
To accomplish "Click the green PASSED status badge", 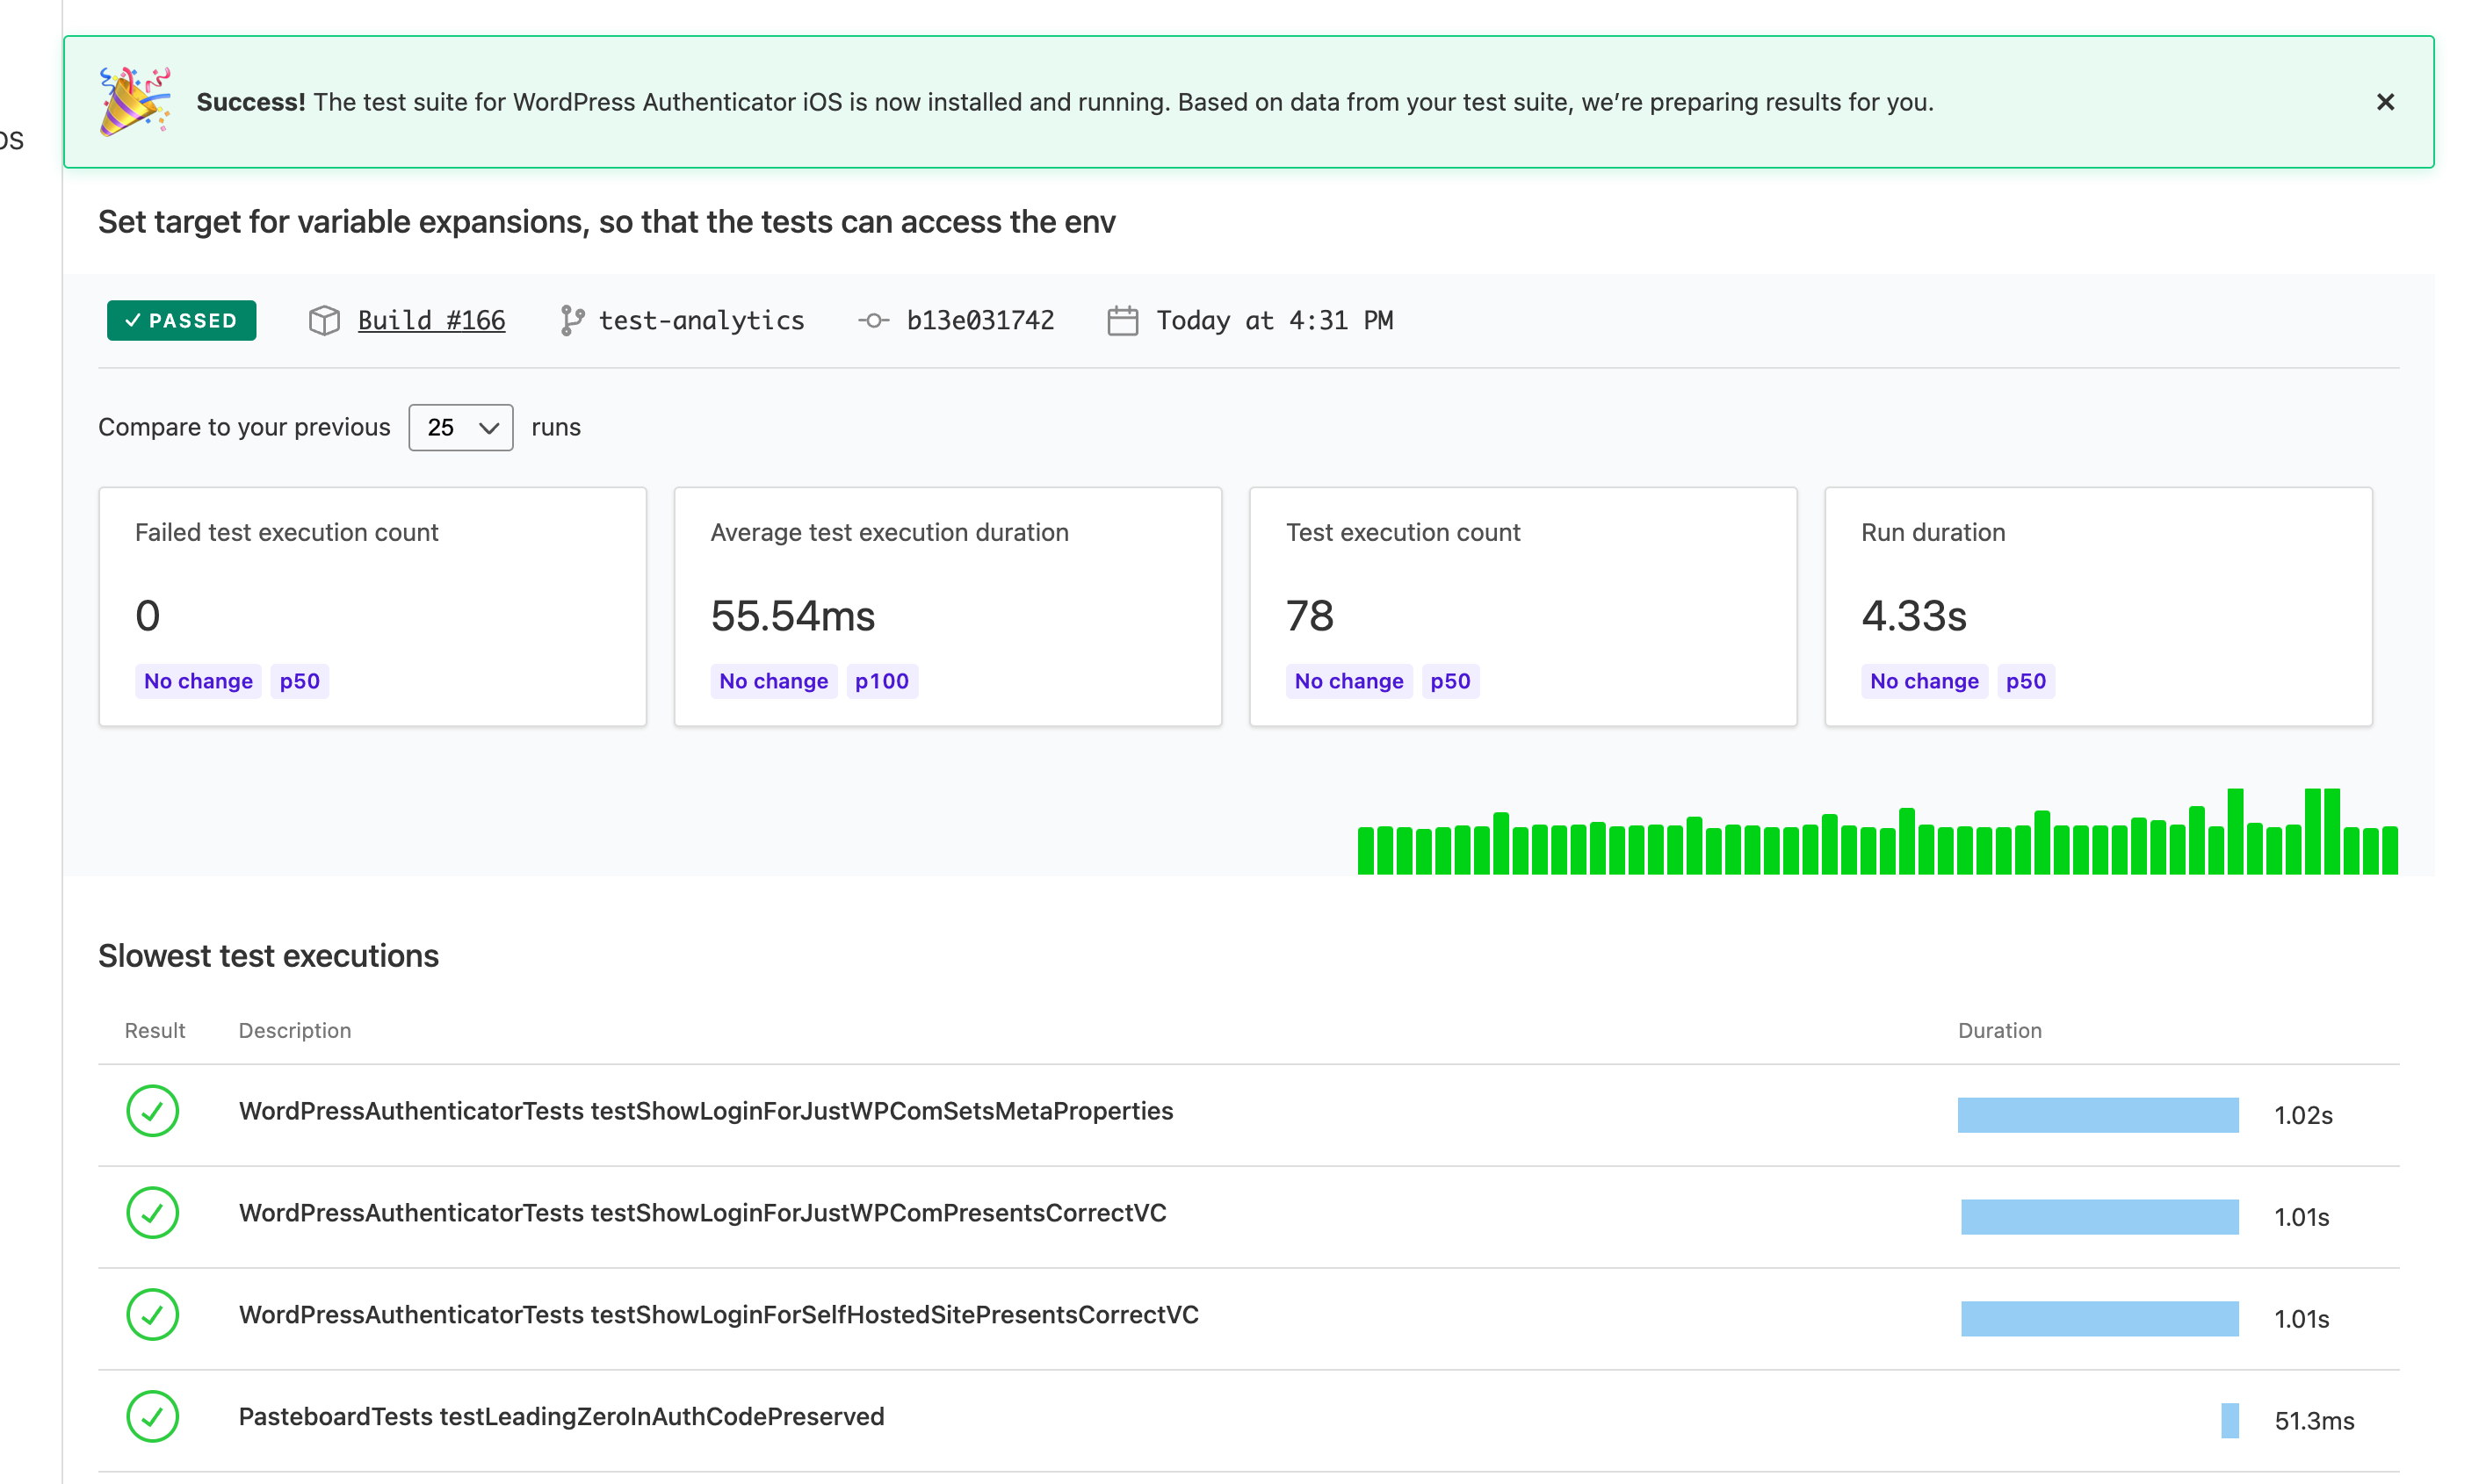I will pos(181,320).
